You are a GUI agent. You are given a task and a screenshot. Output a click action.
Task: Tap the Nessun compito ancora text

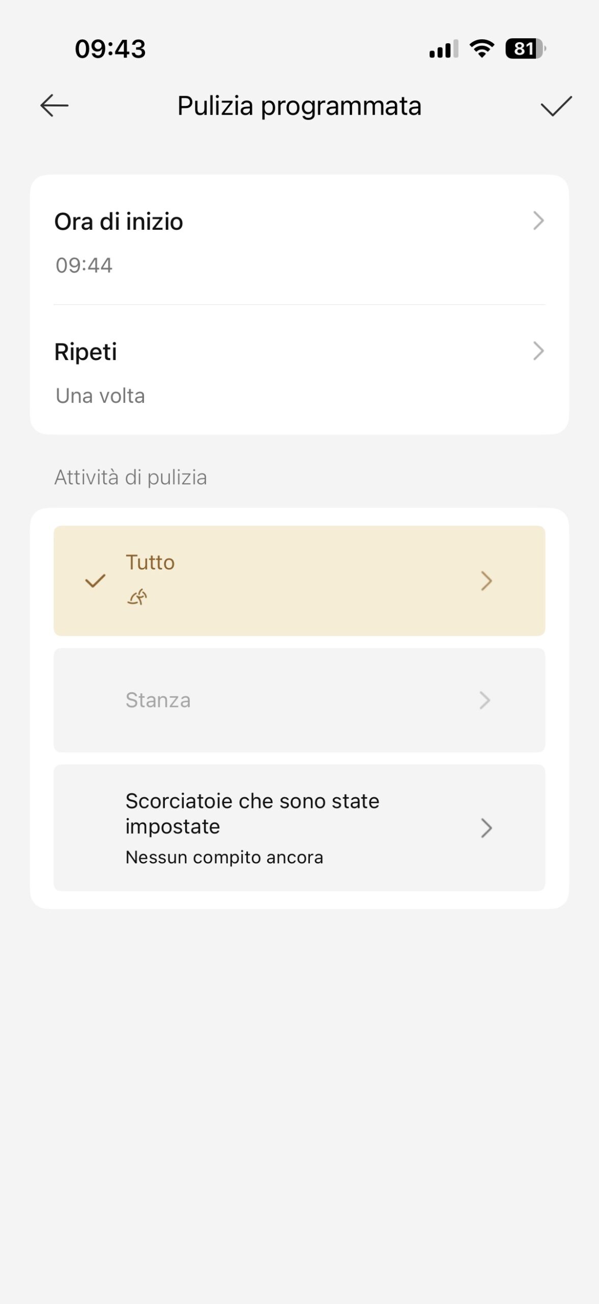pyautogui.click(x=224, y=857)
